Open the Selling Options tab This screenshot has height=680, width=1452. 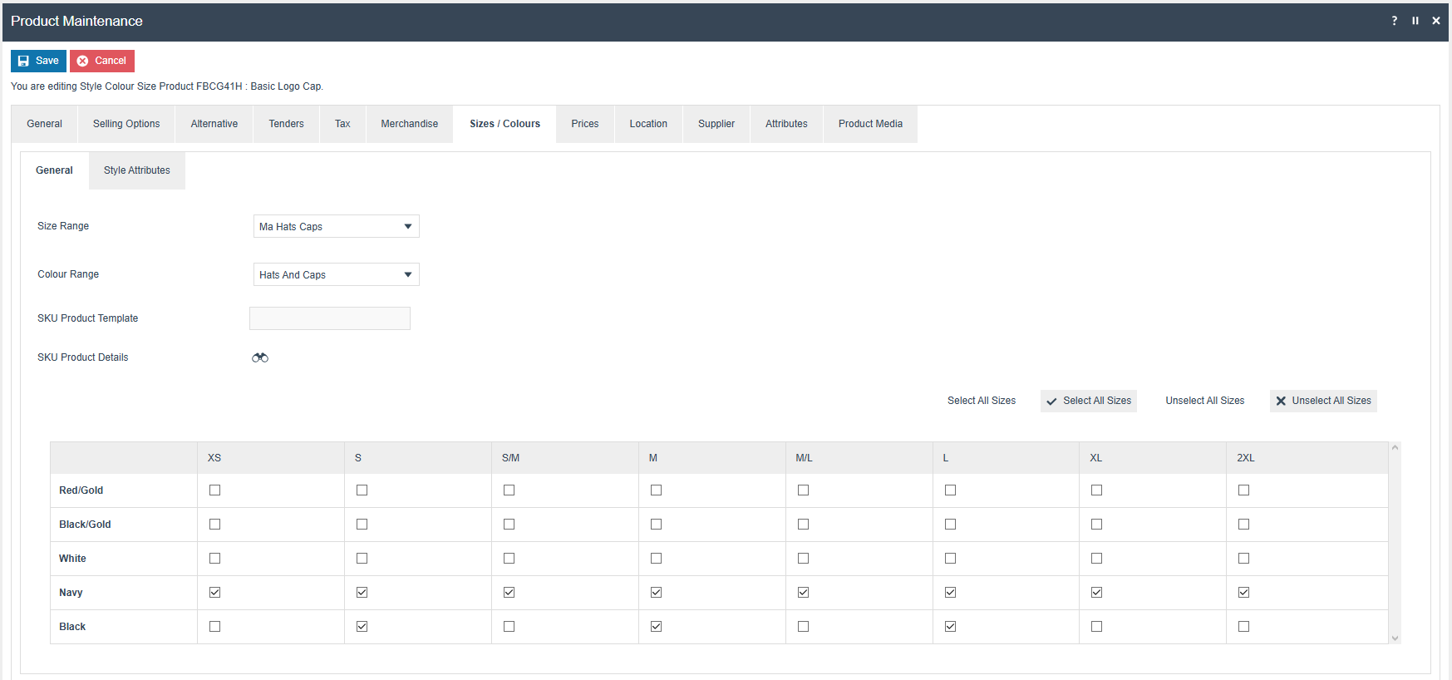(x=126, y=124)
